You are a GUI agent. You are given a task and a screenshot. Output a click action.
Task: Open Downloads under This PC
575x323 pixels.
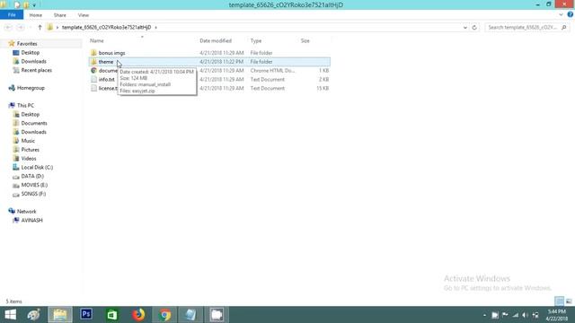(33, 132)
